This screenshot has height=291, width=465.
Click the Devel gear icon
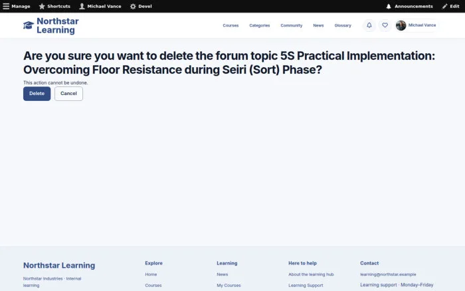tap(133, 6)
